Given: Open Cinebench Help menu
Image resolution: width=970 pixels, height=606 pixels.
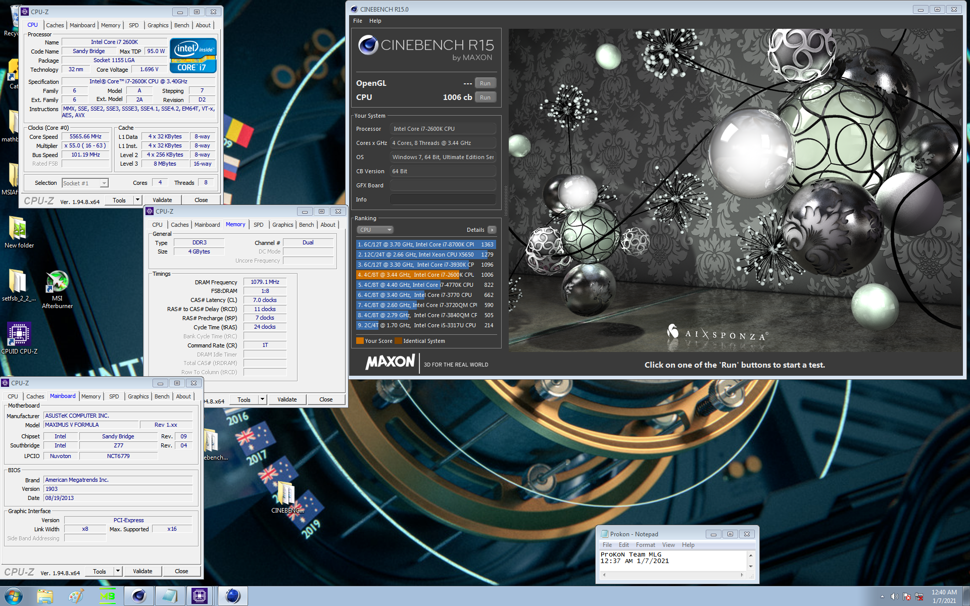Looking at the screenshot, I should 375,21.
